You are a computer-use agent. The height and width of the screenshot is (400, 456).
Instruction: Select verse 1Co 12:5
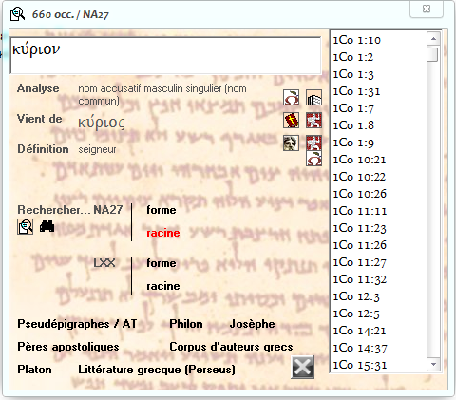click(356, 314)
